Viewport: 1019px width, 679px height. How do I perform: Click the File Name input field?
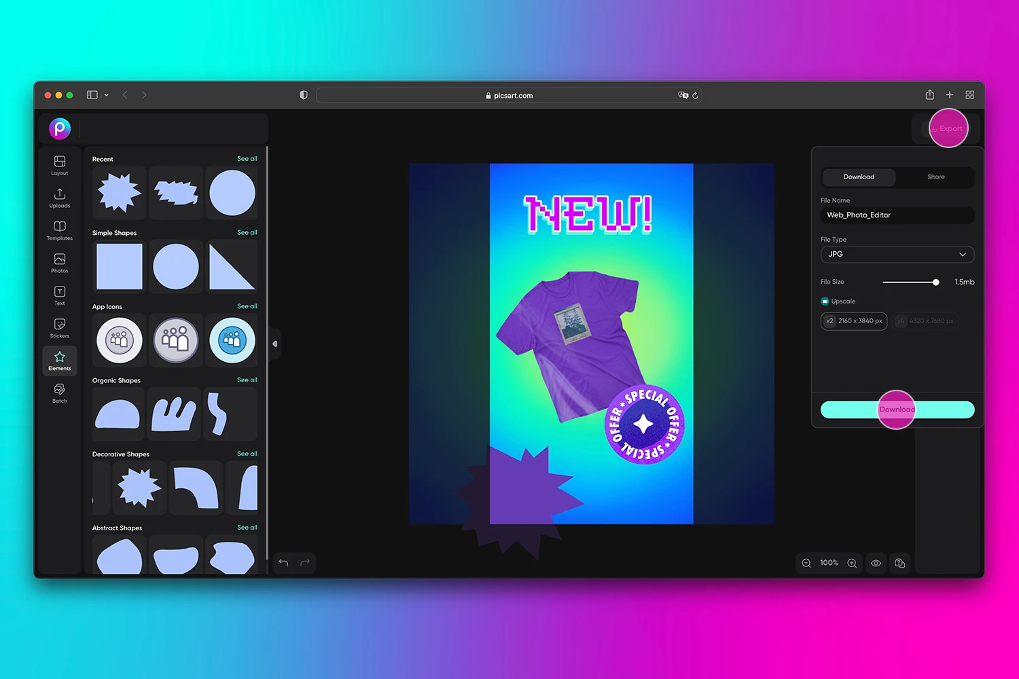tap(897, 215)
